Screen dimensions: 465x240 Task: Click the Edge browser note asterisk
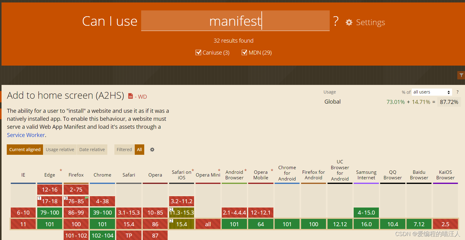61,170
